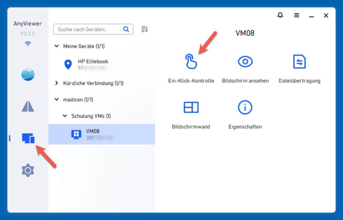Viewport: 343px width, 220px height.
Task: Open Eigenschaften info icon
Action: point(245,107)
